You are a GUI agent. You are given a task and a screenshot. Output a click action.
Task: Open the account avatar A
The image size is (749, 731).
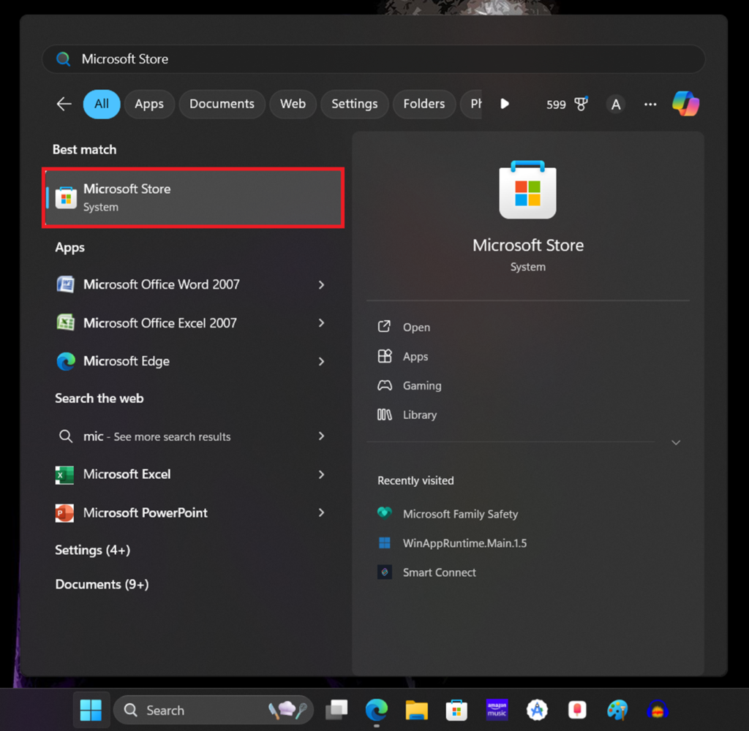616,104
